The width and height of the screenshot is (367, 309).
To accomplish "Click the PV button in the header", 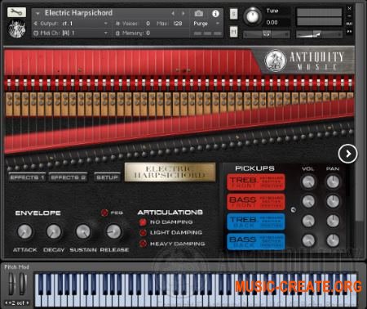I will [x=350, y=31].
